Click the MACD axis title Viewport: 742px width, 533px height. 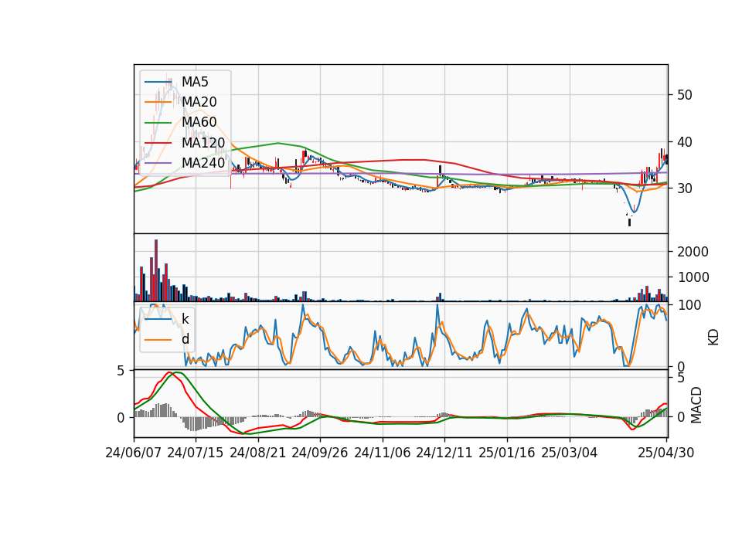pos(696,406)
